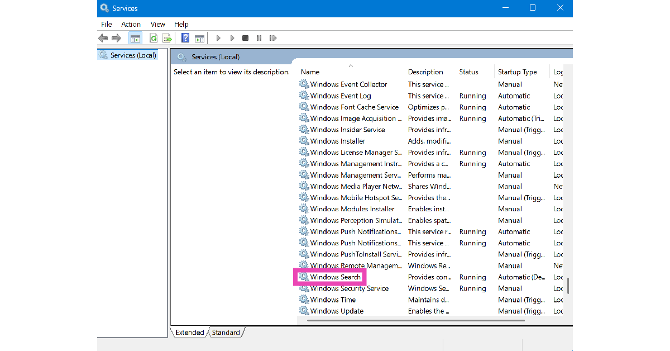Viewport: 670px width, 351px height.
Task: Select Services (Local) in the console tree
Action: coord(133,55)
